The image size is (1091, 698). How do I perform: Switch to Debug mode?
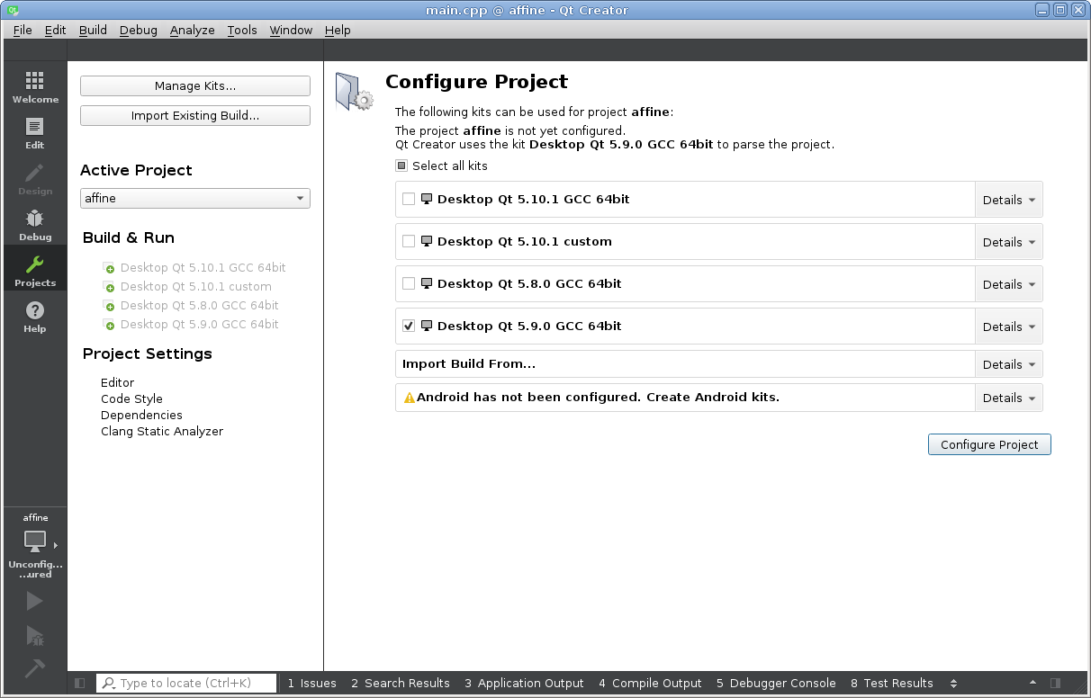[35, 224]
